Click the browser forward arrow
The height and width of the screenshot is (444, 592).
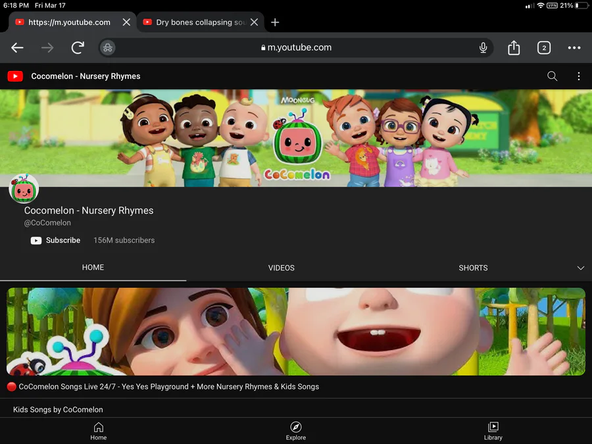47,47
